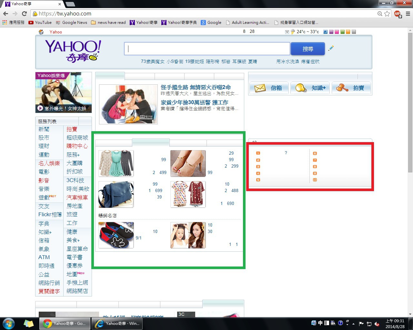
Task: Open the Yahoo娛樂爆 video thumbnail
Action: (64, 92)
